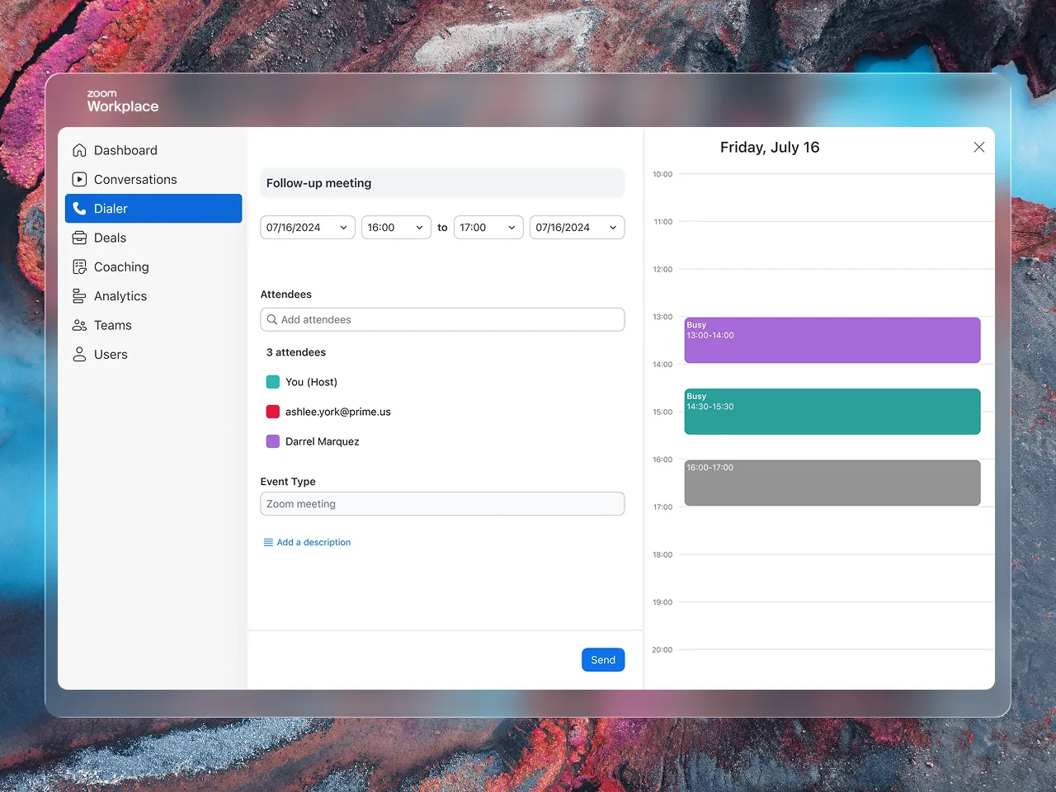Image resolution: width=1056 pixels, height=792 pixels.
Task: Open the Deals briefcase icon
Action: point(79,238)
